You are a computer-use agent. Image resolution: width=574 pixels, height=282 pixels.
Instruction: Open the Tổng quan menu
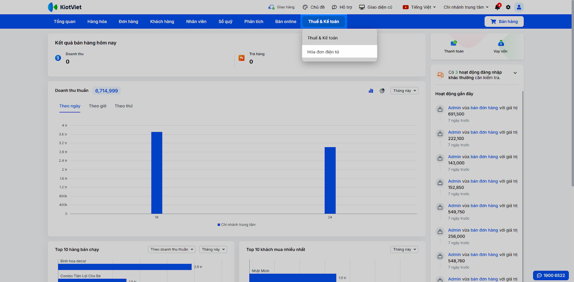(65, 21)
